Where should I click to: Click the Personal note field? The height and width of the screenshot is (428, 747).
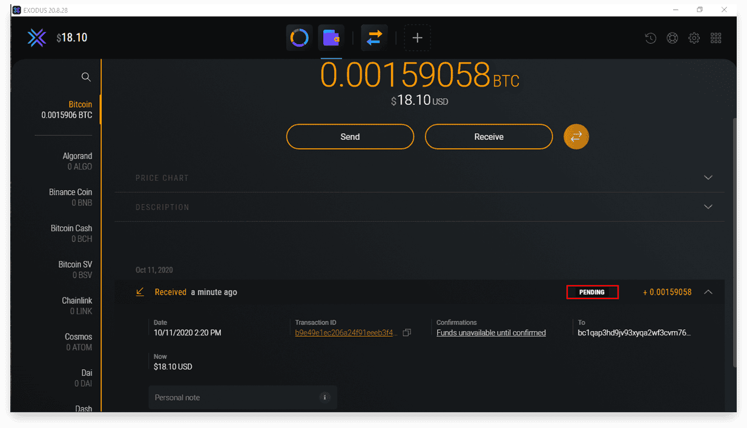[x=243, y=398]
